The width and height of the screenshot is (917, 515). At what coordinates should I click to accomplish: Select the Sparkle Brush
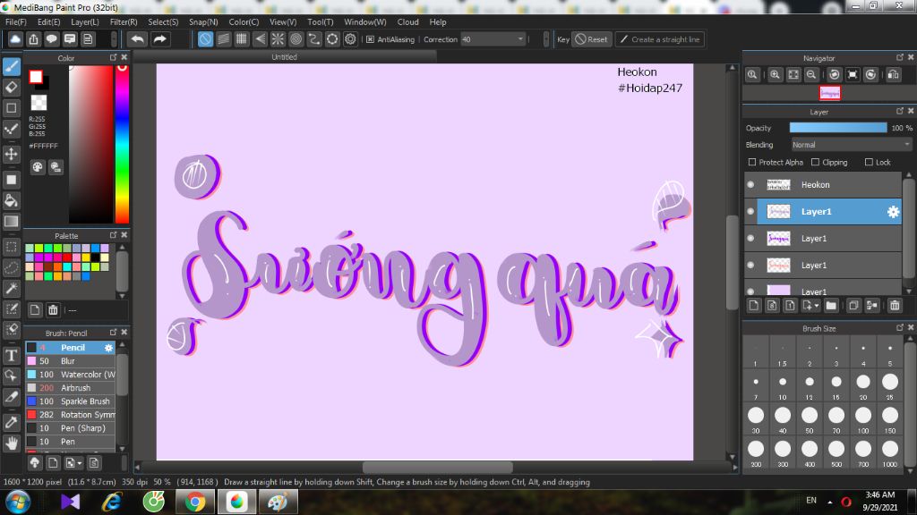point(70,401)
